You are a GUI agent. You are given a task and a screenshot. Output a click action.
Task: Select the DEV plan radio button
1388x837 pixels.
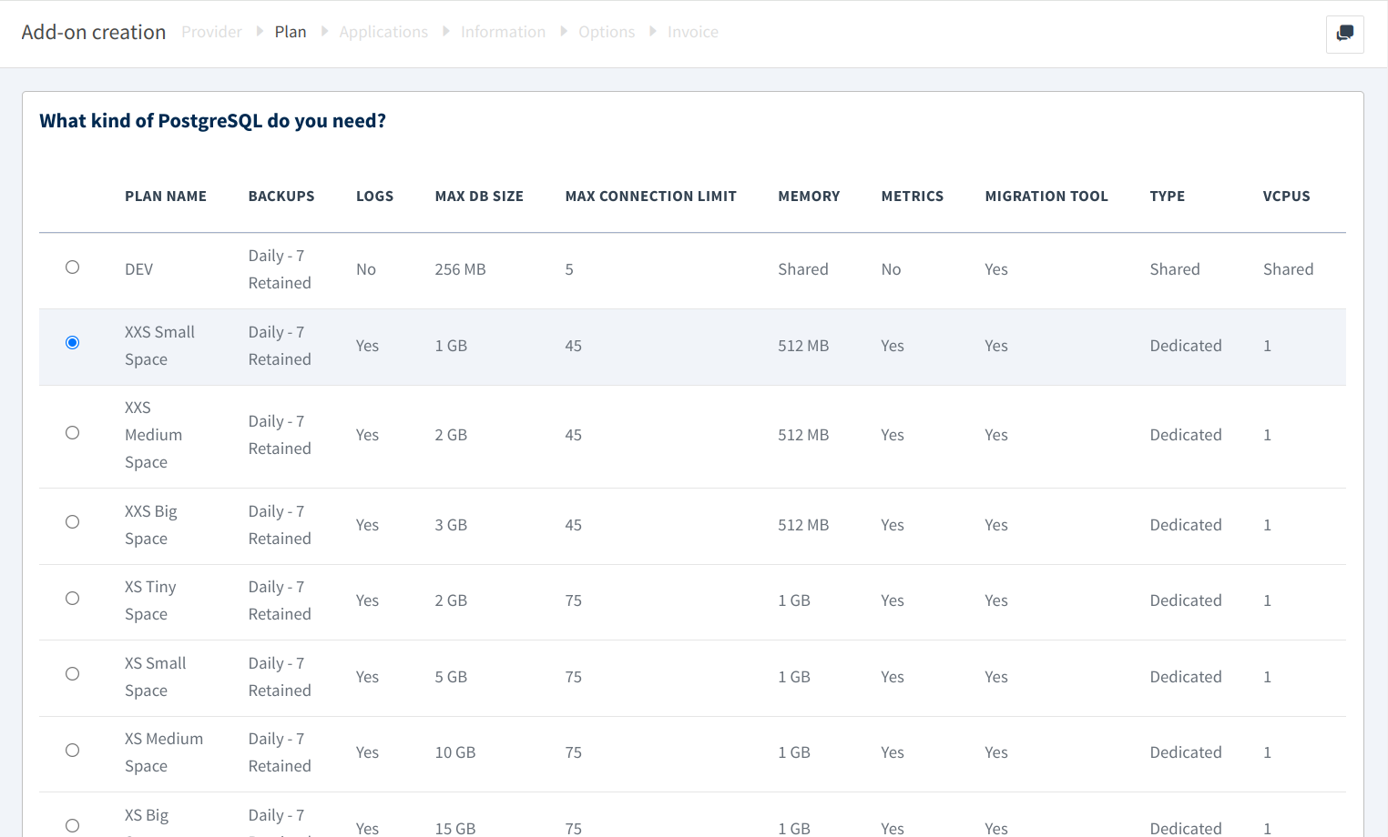[x=73, y=267]
